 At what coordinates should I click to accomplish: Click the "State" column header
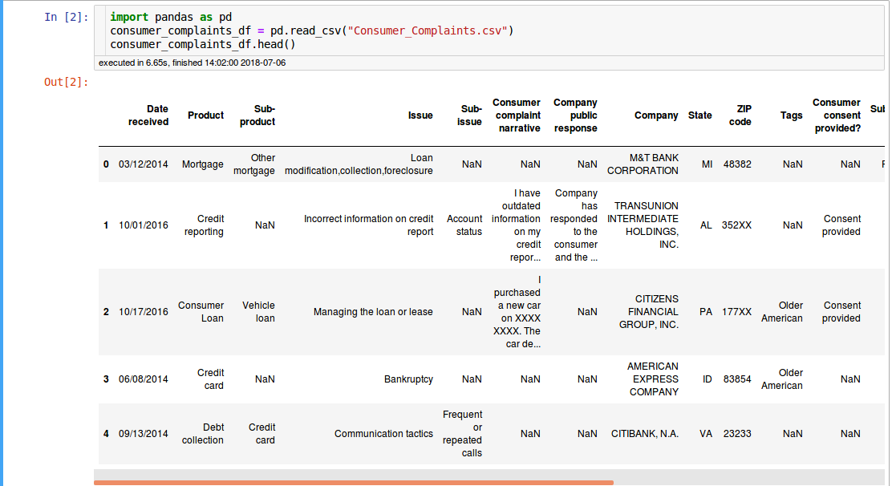(x=699, y=115)
